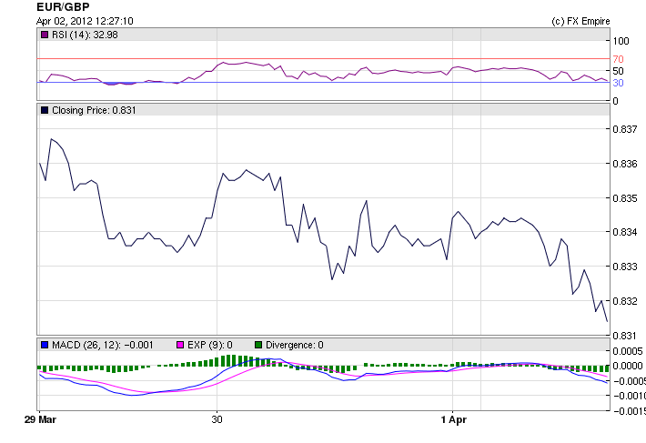Click the 0.835 price axis label

coord(625,198)
